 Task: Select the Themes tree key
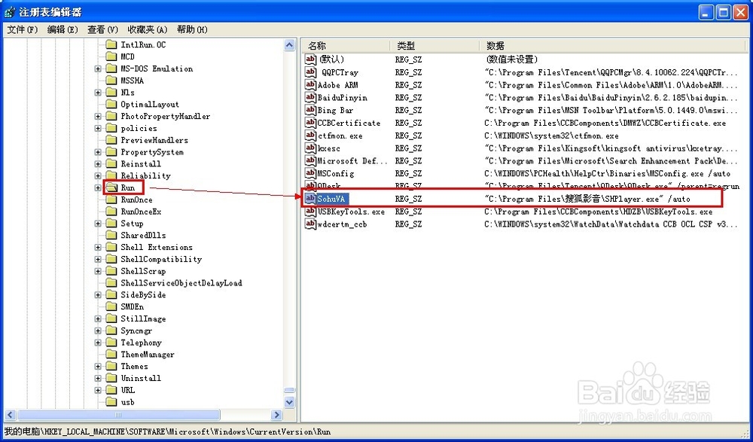134,367
